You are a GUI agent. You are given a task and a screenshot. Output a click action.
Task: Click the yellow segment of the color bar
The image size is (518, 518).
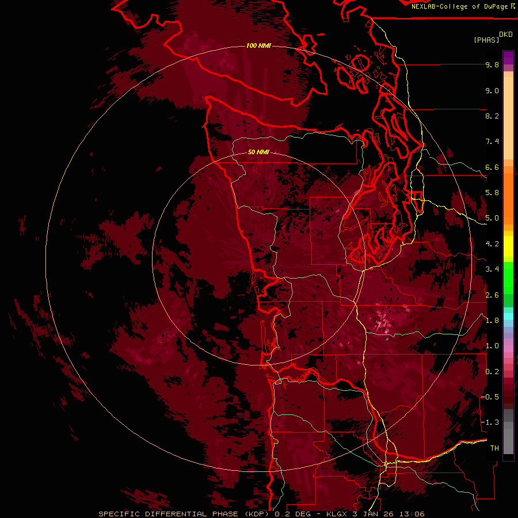[x=508, y=246]
